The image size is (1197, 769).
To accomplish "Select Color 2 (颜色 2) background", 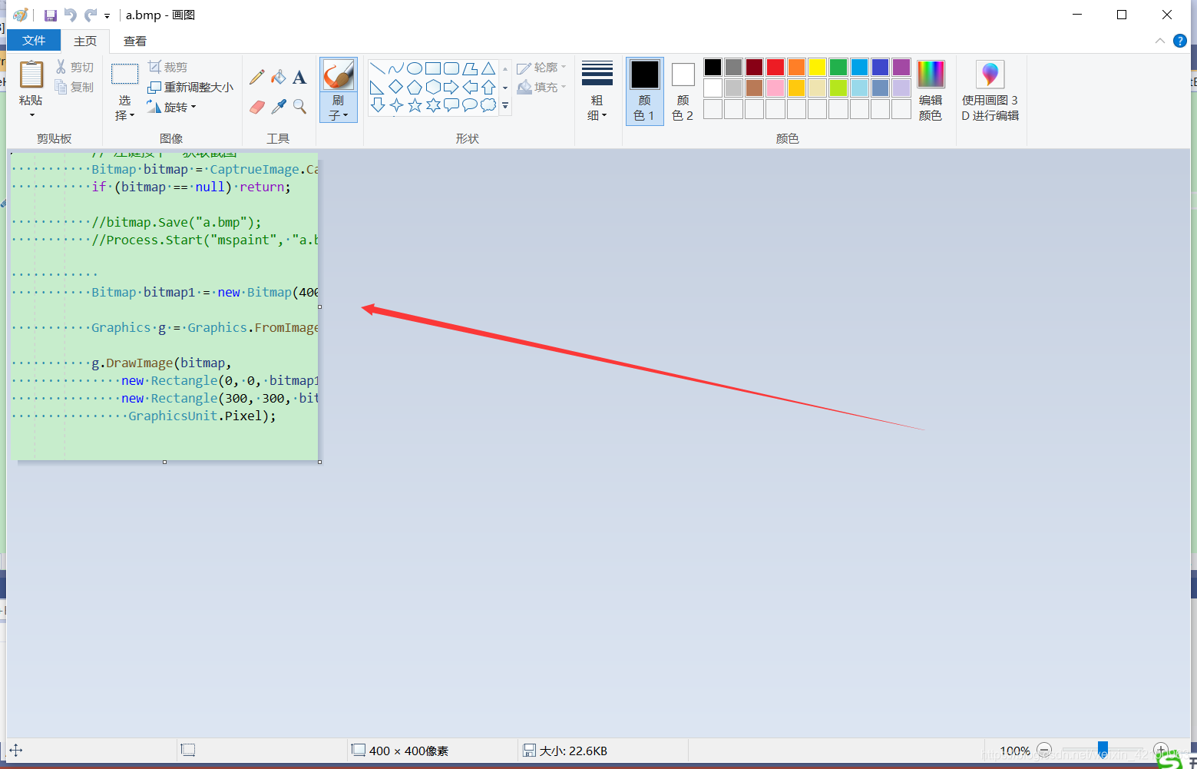I will coord(683,91).
